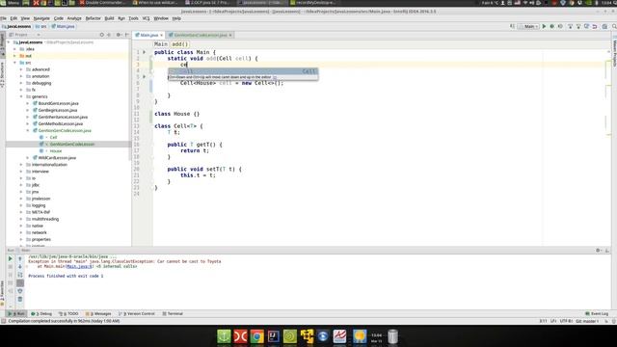617x347 pixels.
Task: Open the anchor app in the dock
Action: coord(224,336)
